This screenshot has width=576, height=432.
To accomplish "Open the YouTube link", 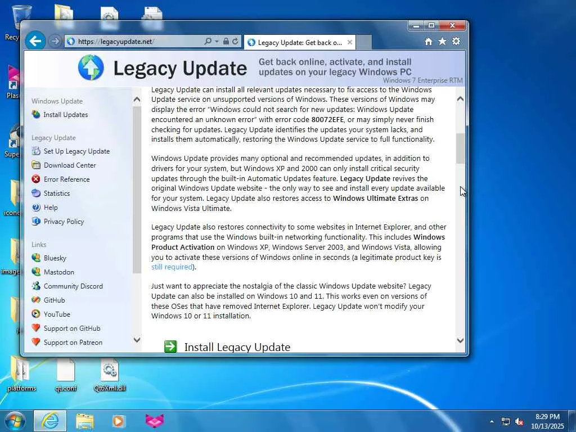I will (x=57, y=314).
